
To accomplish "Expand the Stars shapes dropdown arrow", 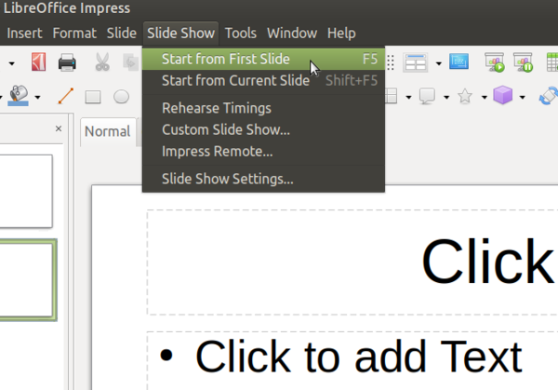I will pyautogui.click(x=485, y=97).
